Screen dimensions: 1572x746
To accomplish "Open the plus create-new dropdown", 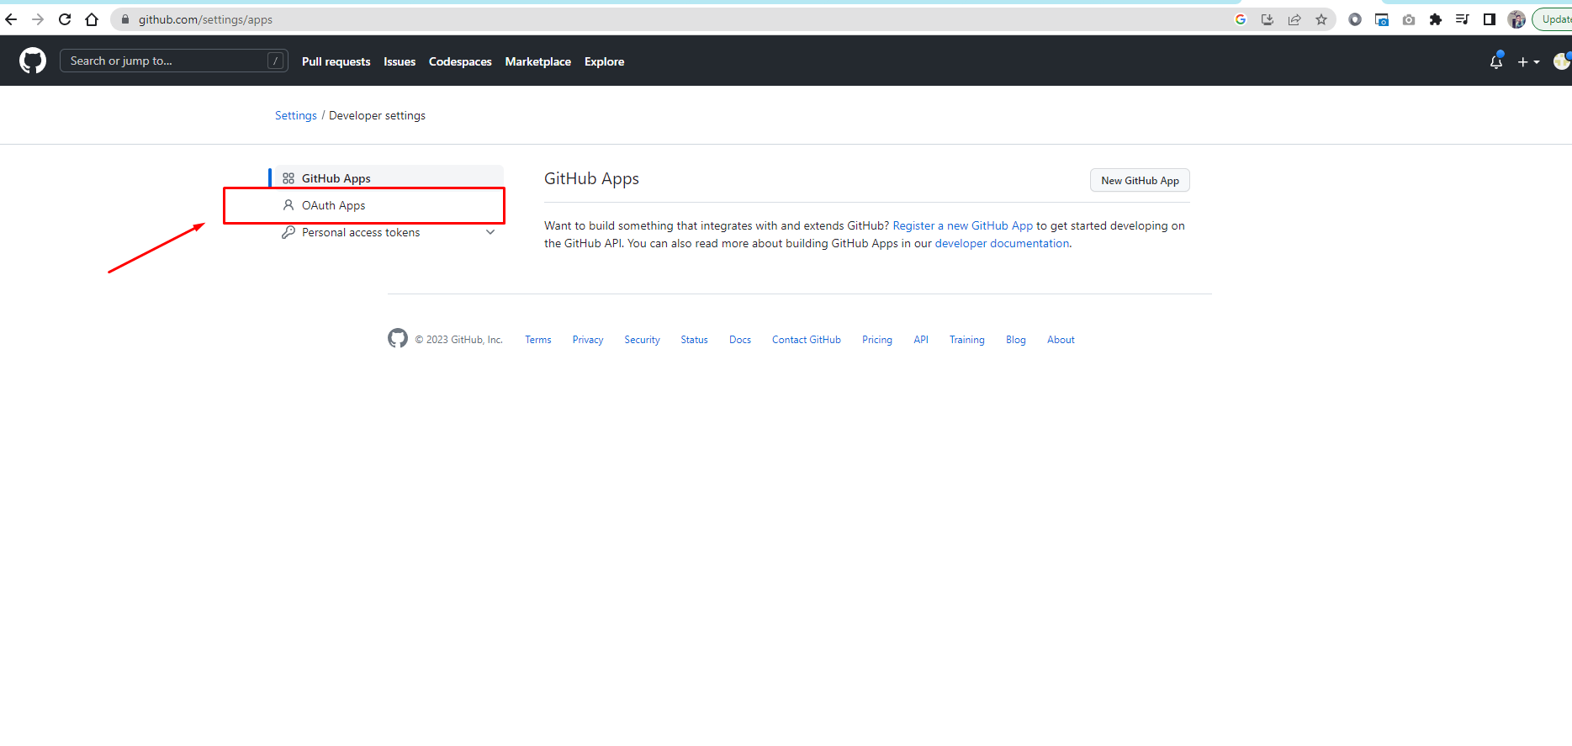I will pos(1528,62).
